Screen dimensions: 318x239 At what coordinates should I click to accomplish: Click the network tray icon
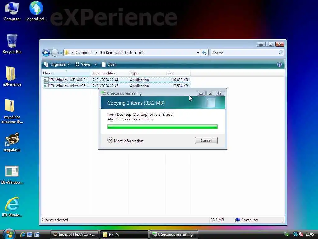coord(295,234)
